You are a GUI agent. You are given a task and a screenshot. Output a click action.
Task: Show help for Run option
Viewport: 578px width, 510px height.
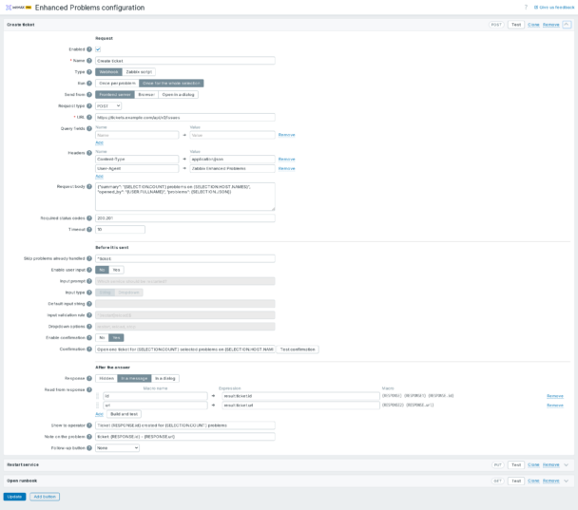point(89,84)
